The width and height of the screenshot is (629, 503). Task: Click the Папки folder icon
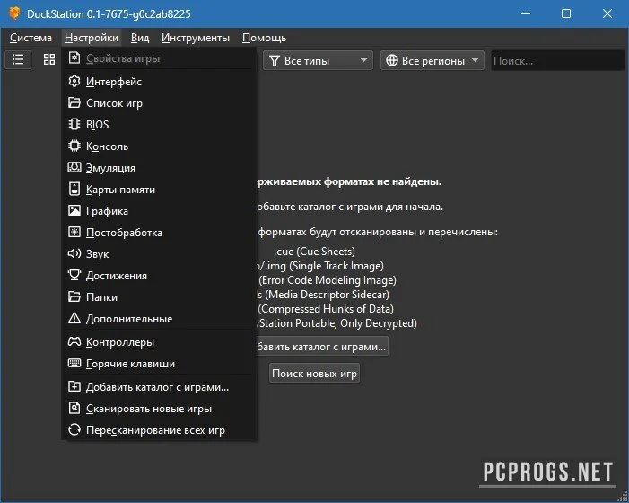click(x=74, y=297)
